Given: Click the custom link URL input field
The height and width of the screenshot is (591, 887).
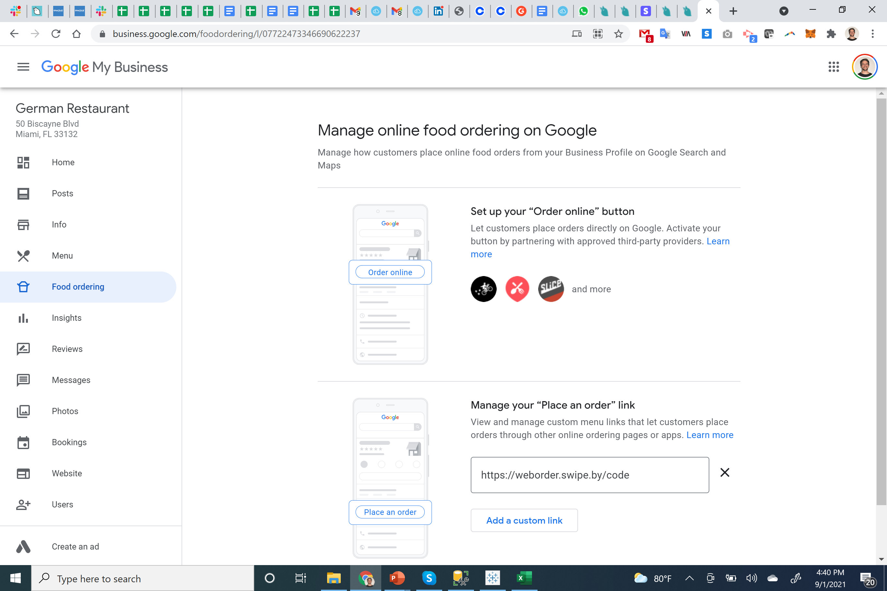Looking at the screenshot, I should point(589,475).
